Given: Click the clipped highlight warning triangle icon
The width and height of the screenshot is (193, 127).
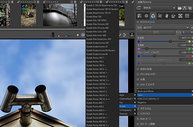Looking at the screenshot, I should click(x=83, y=35).
